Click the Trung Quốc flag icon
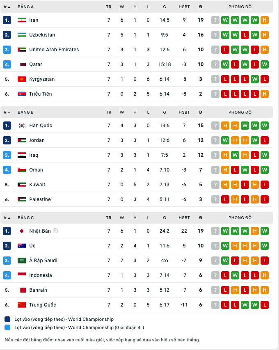 (x=22, y=305)
